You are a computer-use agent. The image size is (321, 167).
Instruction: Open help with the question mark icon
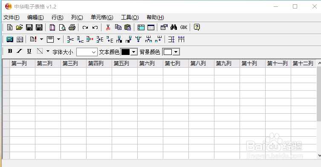[197, 27]
